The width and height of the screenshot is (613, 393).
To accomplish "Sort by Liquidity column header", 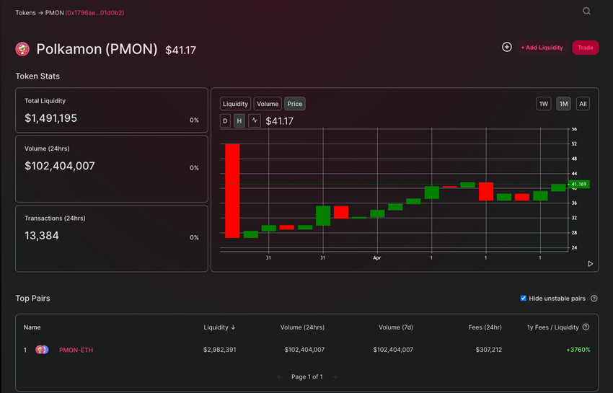I will pyautogui.click(x=219, y=327).
